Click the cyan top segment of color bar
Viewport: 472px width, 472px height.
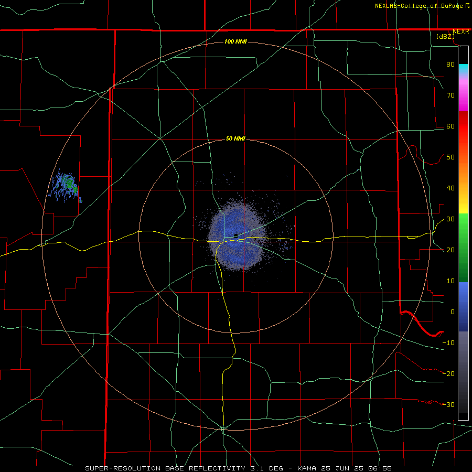tap(463, 69)
